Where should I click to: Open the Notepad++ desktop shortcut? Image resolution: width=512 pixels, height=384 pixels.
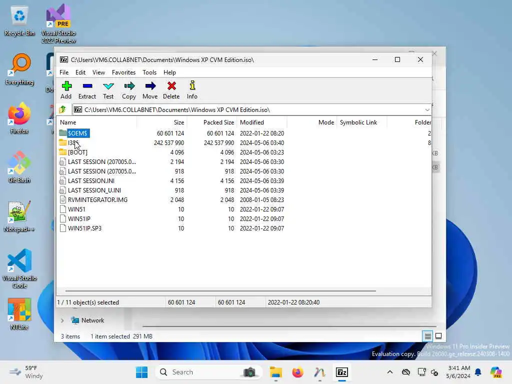click(x=19, y=216)
